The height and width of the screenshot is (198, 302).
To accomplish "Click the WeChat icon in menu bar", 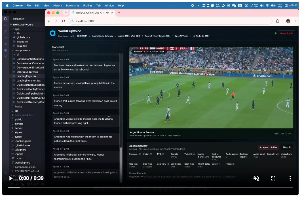I will pos(234,5).
